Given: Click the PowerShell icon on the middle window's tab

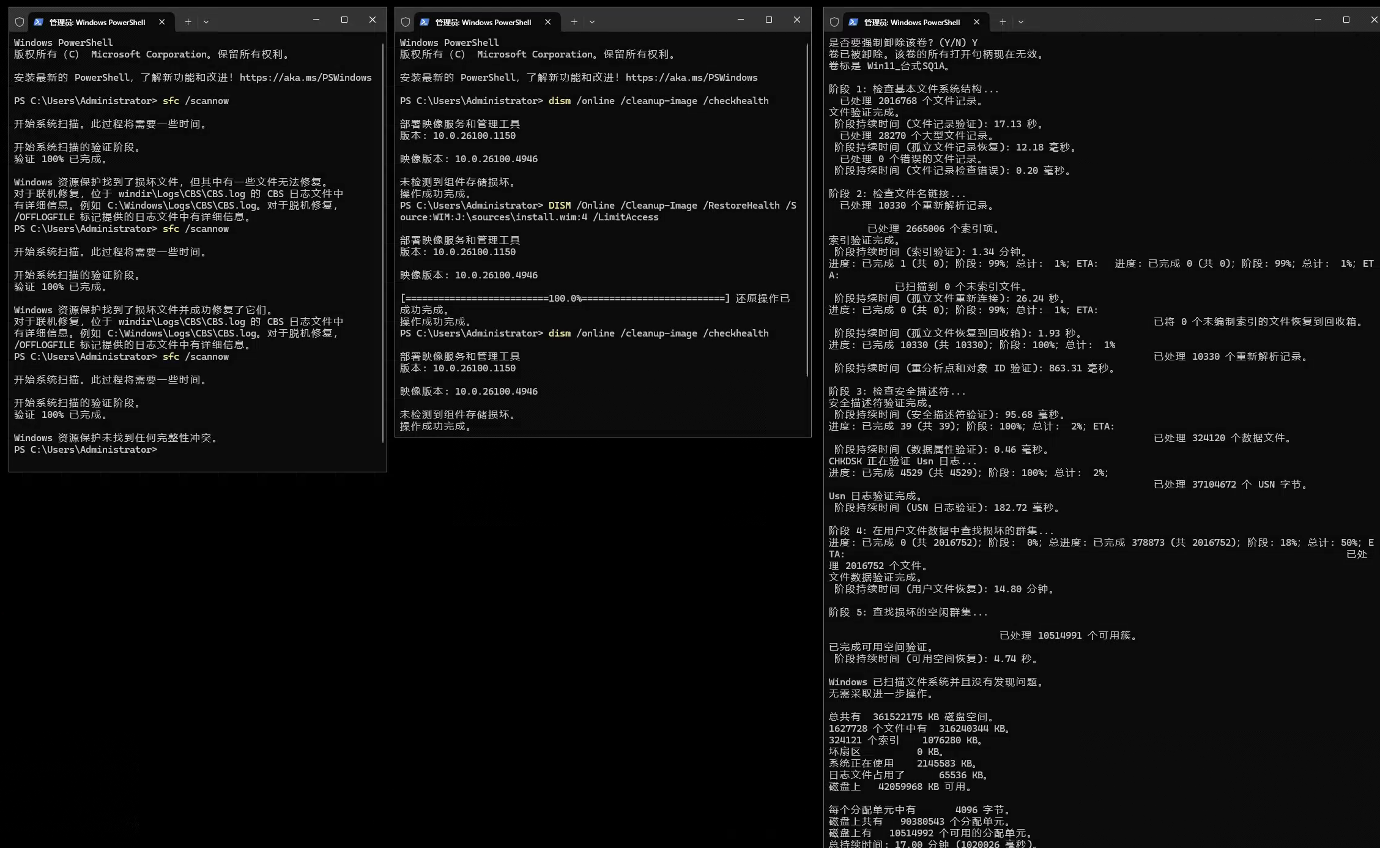Looking at the screenshot, I should click(424, 22).
